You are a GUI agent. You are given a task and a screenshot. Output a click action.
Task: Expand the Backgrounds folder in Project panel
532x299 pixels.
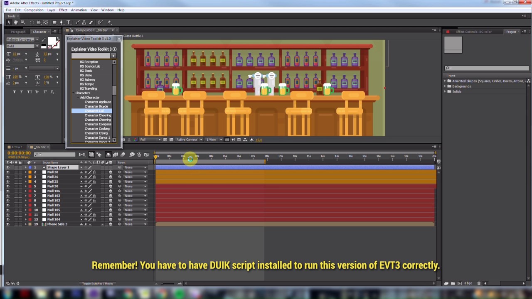445,86
